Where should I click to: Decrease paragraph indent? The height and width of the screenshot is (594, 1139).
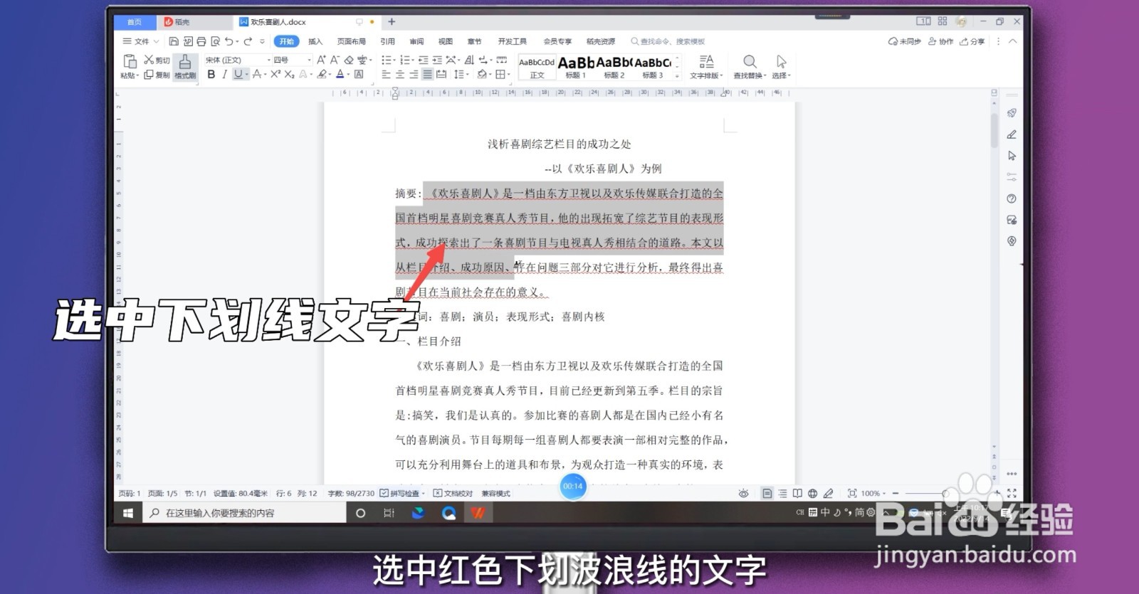[424, 60]
